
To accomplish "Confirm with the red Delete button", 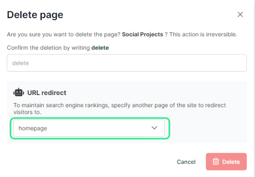I will point(226,162).
